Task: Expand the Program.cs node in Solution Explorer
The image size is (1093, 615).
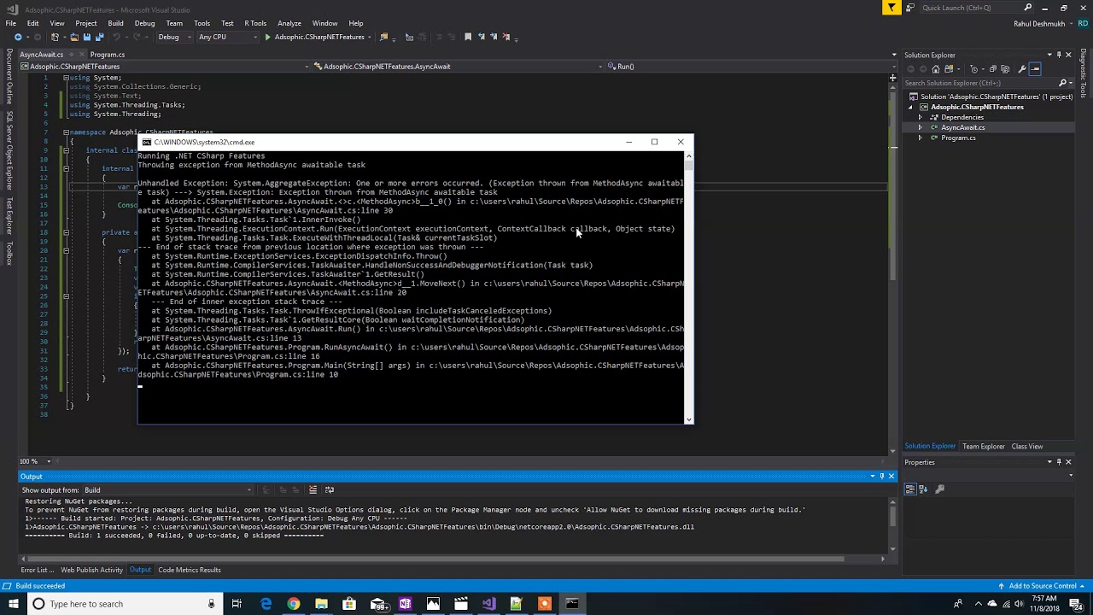Action: [x=921, y=138]
